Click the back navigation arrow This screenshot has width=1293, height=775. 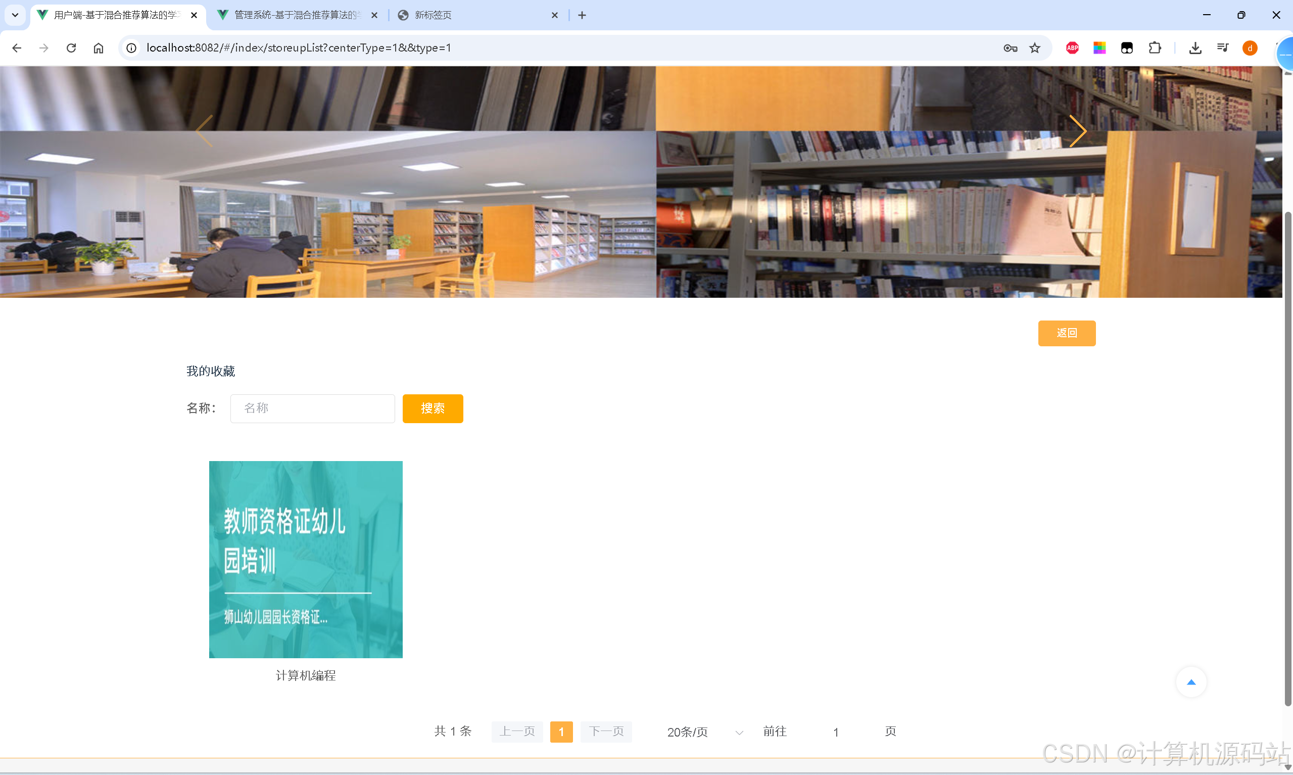pos(17,48)
